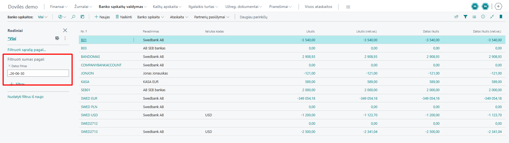The width and height of the screenshot is (509, 143).
Task: Click the save view icon beside *Visi
Action: [57, 38]
